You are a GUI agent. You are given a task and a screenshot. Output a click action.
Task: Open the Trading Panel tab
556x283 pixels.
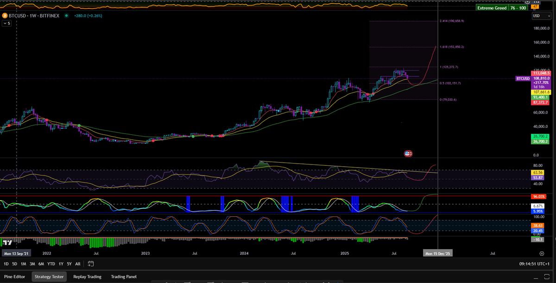(x=124, y=277)
